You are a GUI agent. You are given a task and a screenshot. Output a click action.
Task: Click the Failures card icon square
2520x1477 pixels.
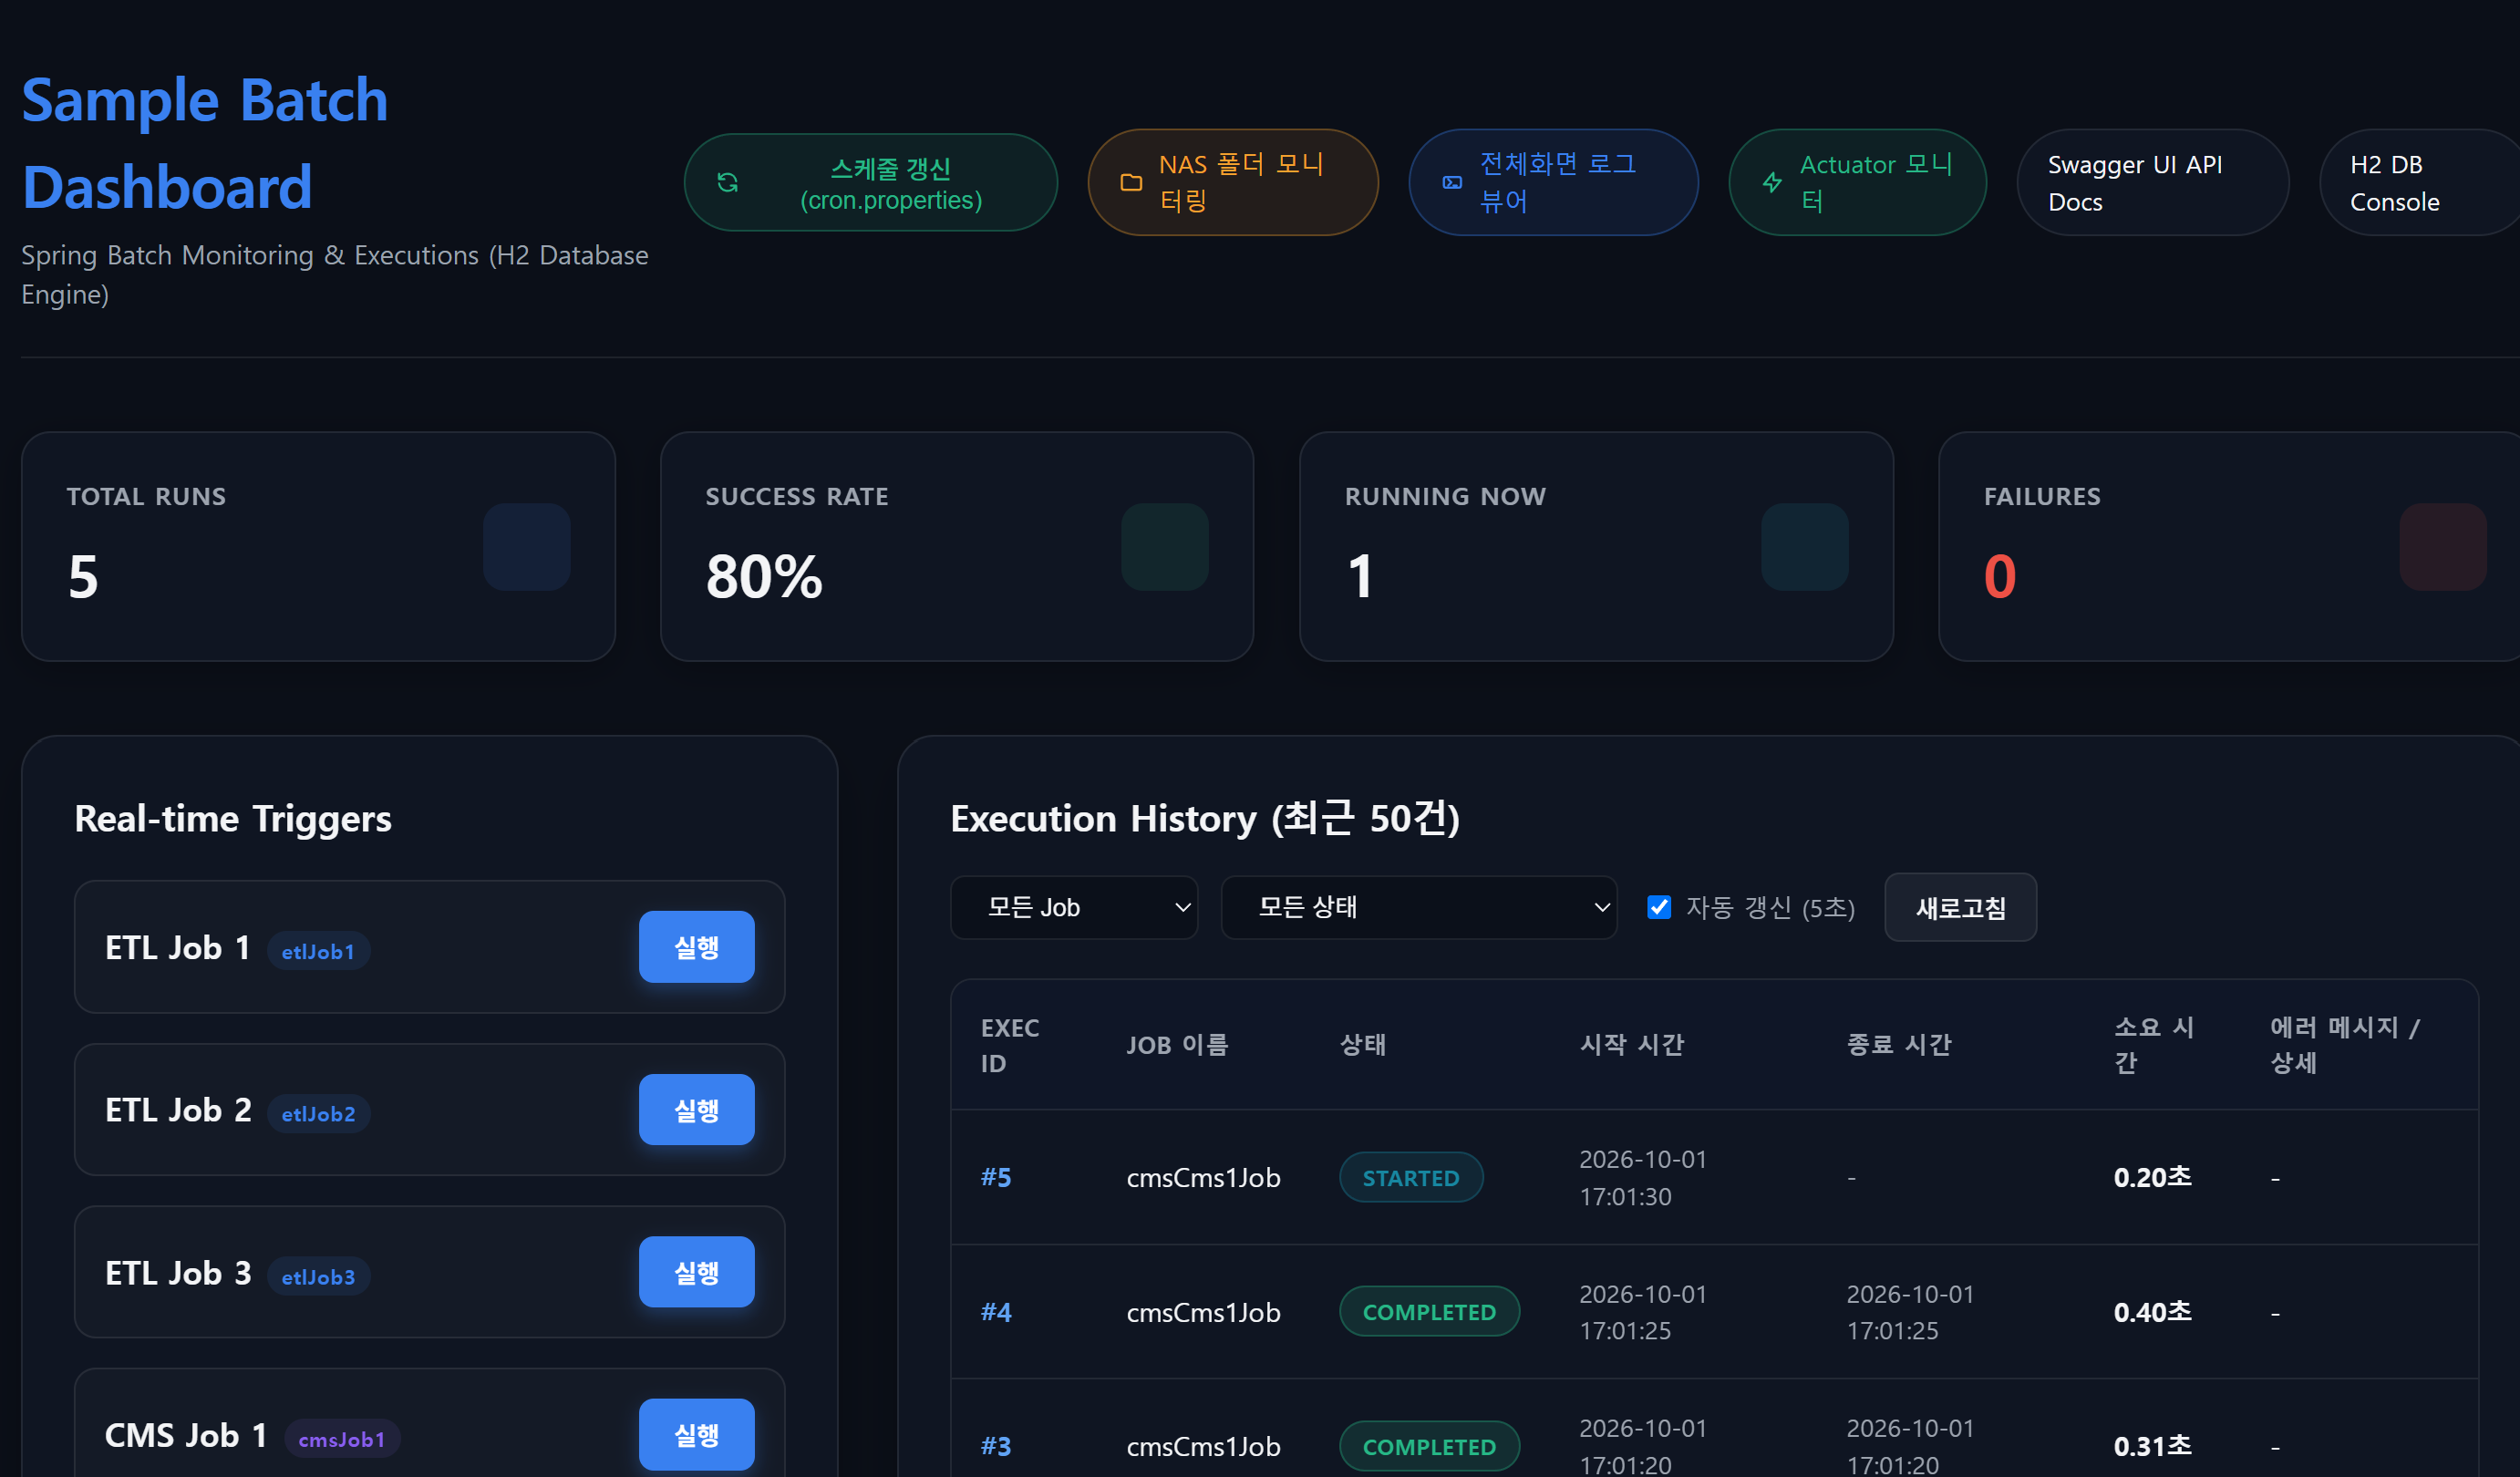click(x=2443, y=547)
